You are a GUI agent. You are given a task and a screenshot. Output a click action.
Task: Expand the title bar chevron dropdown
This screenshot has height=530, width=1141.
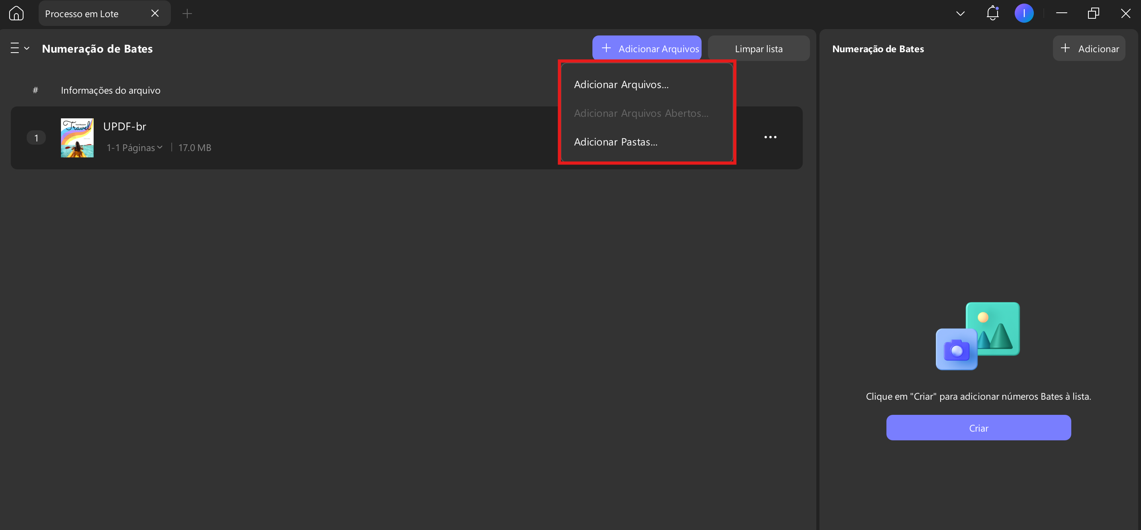click(x=960, y=13)
